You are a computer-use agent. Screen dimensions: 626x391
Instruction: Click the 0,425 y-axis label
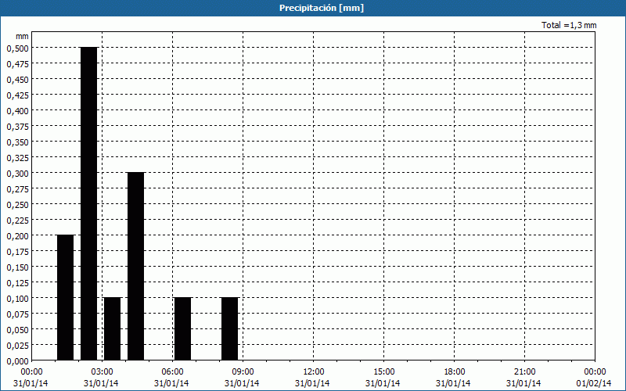(17, 95)
